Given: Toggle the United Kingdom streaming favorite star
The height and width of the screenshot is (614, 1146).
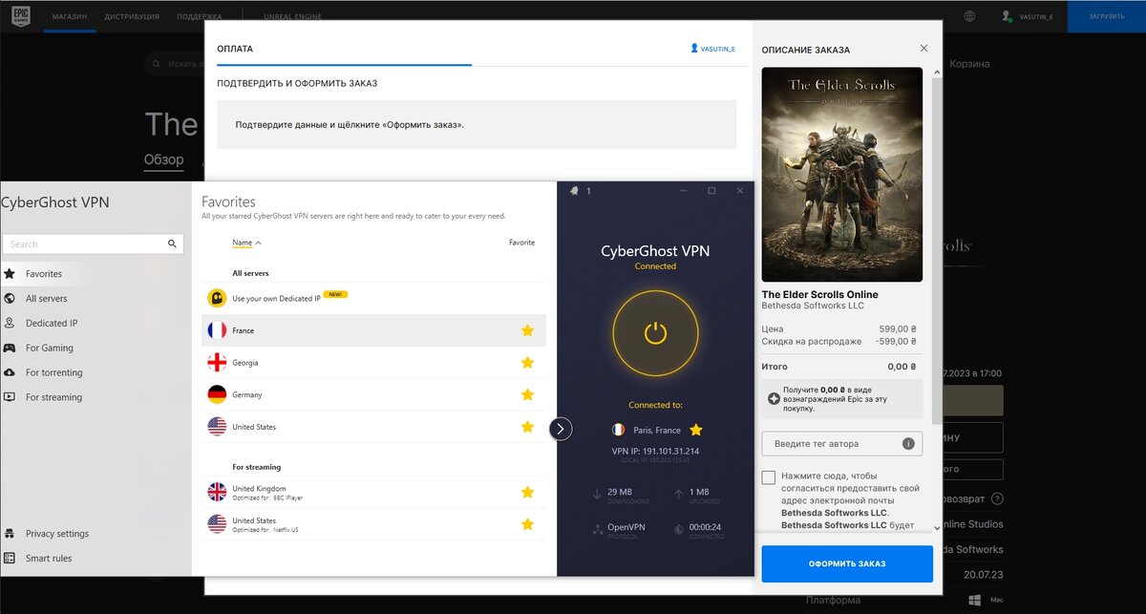Looking at the screenshot, I should pyautogui.click(x=527, y=492).
